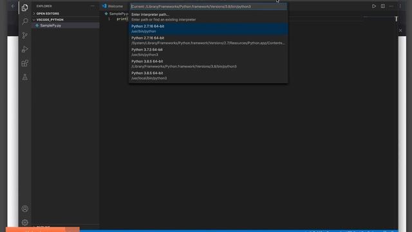Open Explorer panel more actions ellipsis
The height and width of the screenshot is (232, 412).
click(x=92, y=6)
